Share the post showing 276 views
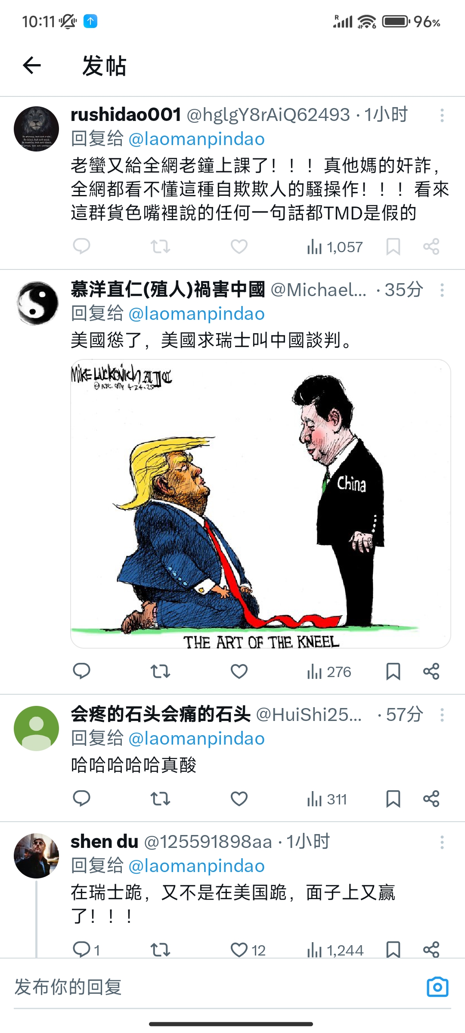The image size is (465, 1033). click(x=431, y=671)
